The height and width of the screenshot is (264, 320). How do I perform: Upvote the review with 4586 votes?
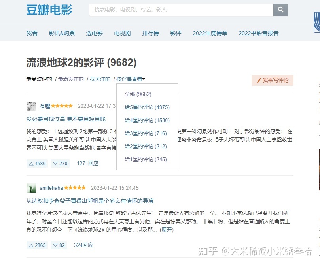37,164
